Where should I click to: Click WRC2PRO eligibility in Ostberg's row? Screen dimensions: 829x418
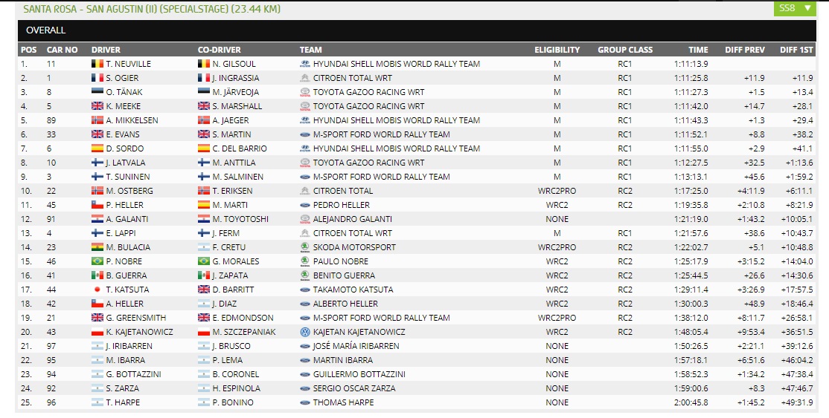[x=557, y=191]
